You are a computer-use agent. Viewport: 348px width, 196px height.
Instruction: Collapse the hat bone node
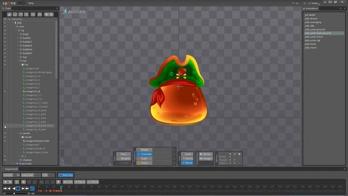tap(18, 60)
